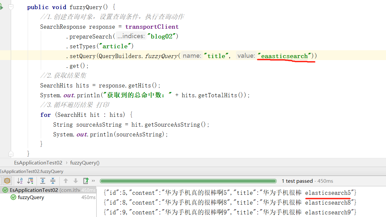The width and height of the screenshot is (386, 217).
Task: Sort test results by duration
Action: (x=30, y=181)
